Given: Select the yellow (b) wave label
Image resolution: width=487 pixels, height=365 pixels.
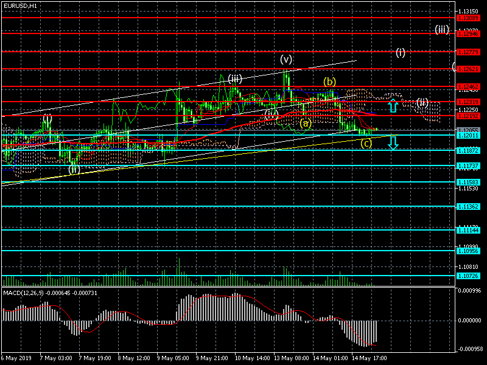Looking at the screenshot, I should 329,82.
